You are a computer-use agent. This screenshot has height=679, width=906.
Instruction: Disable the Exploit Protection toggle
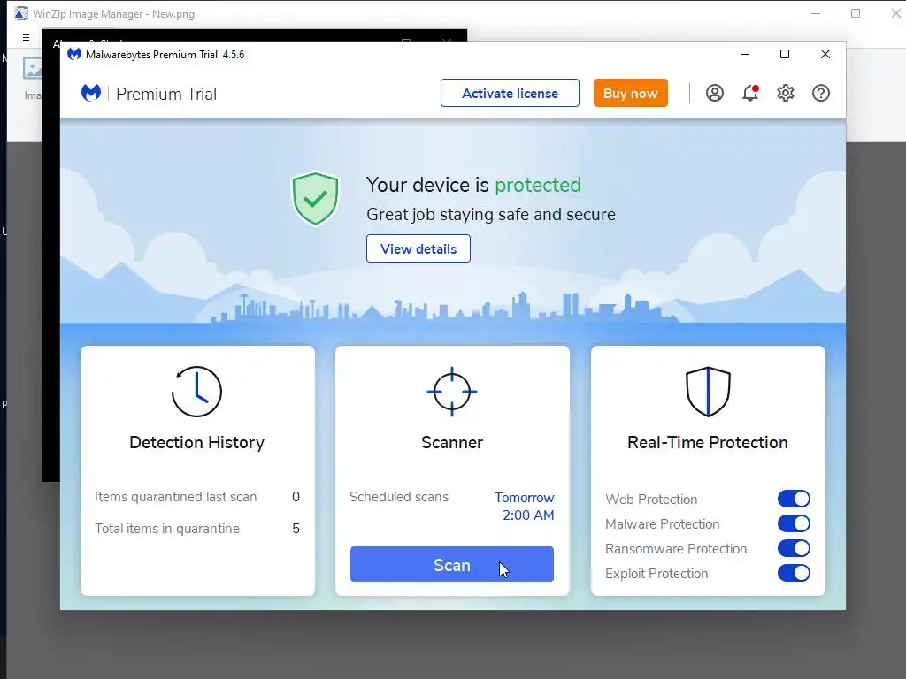click(794, 573)
